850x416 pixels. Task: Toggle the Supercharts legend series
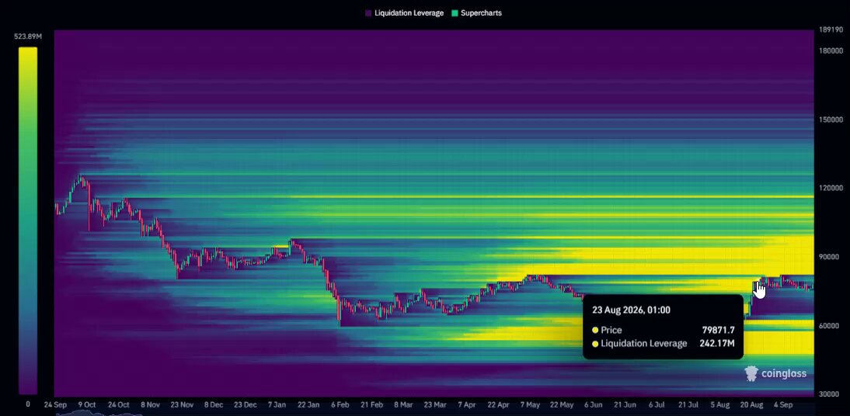tap(476, 13)
